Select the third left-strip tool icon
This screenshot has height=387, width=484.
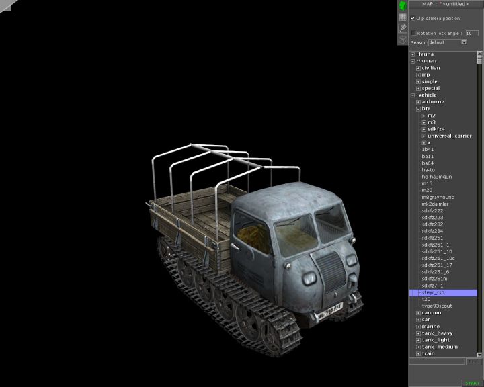coord(402,28)
